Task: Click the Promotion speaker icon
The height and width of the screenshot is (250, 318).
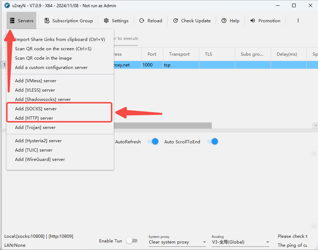Action: 252,21
